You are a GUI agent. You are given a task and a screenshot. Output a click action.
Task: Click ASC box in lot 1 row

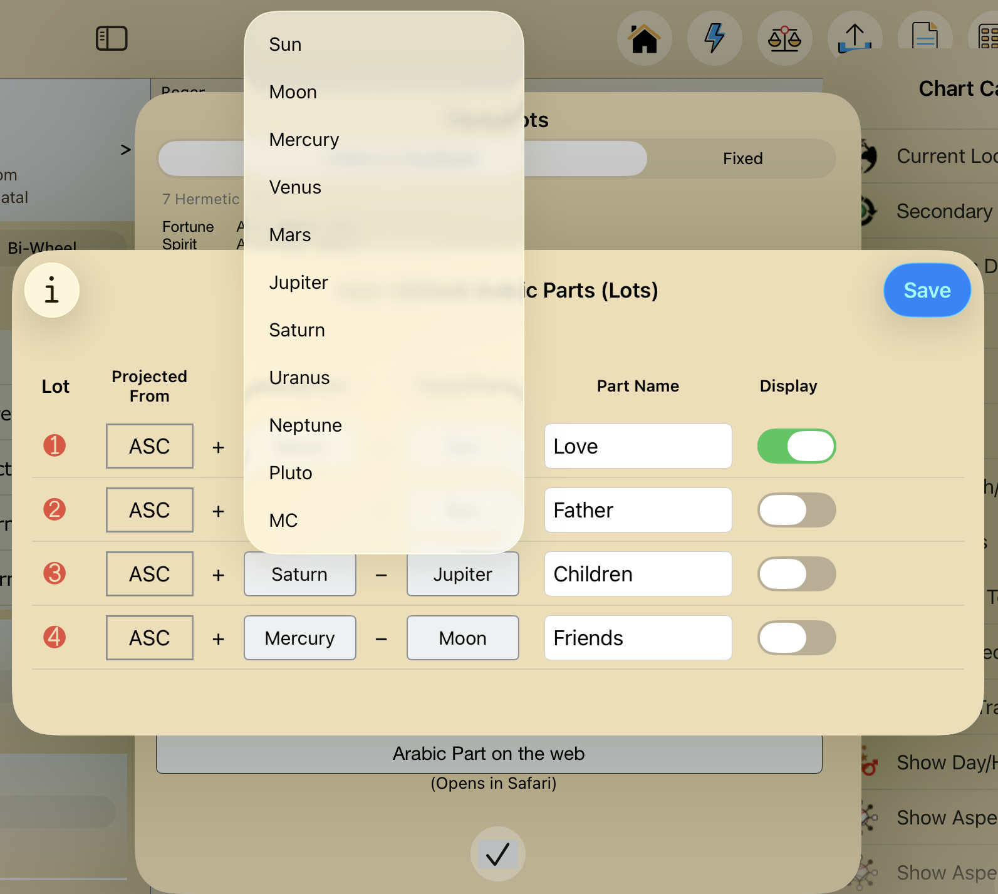click(150, 446)
